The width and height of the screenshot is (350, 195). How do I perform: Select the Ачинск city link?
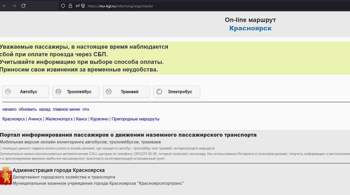point(35,119)
